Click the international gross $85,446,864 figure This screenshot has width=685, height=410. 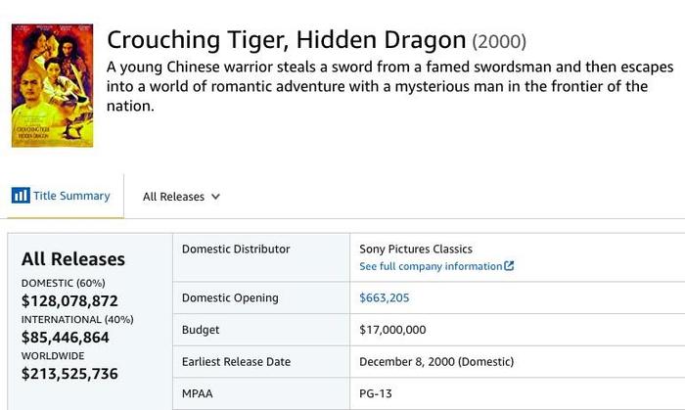(66, 337)
